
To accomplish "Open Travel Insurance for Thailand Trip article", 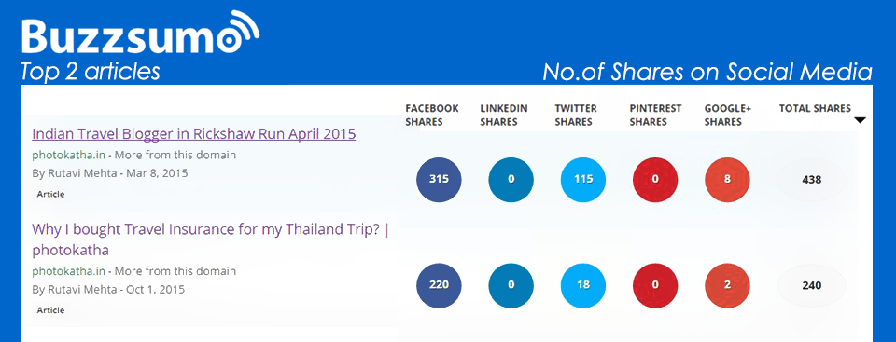I will (x=210, y=239).
